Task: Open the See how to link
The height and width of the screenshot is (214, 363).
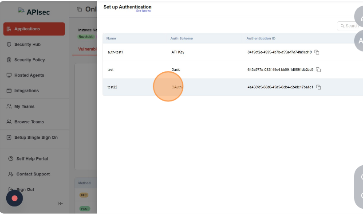Action: [x=143, y=11]
